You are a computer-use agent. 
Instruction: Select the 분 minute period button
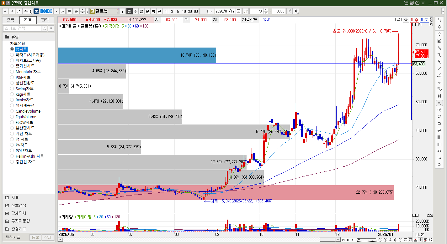pyautogui.click(x=147, y=11)
